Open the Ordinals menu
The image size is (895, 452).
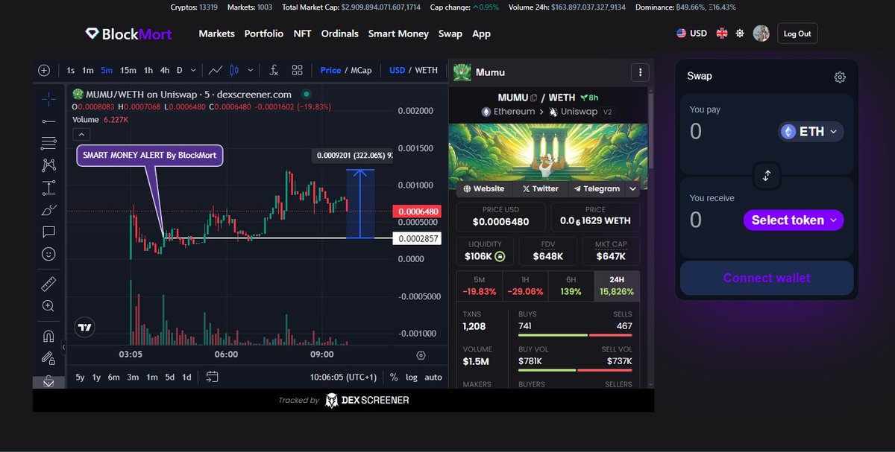point(339,34)
